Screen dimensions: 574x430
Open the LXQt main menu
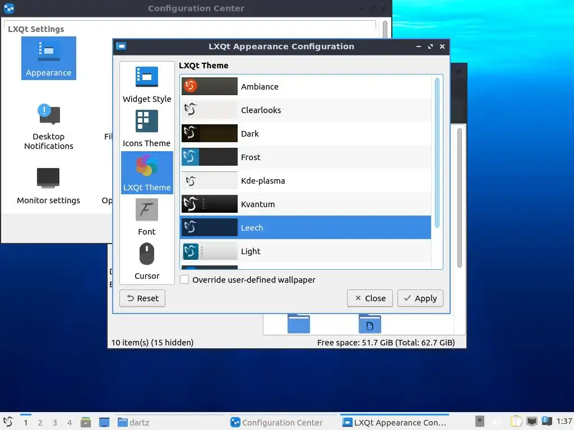point(8,422)
